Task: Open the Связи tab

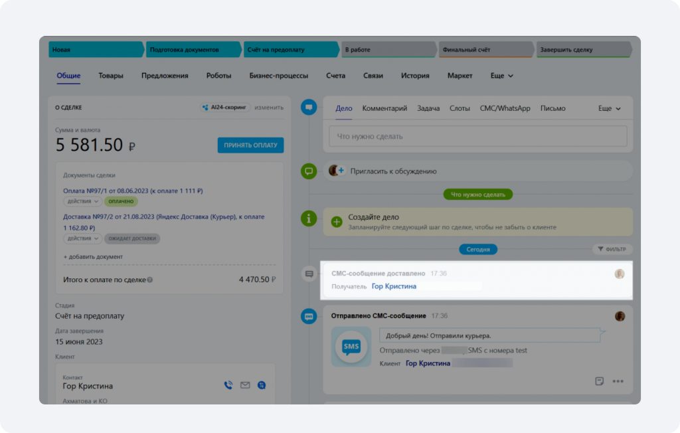Action: click(x=373, y=76)
